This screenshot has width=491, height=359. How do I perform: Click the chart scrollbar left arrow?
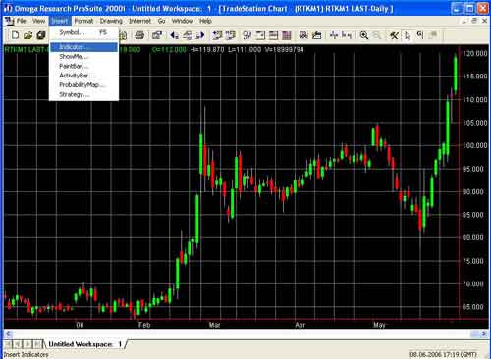pyautogui.click(x=9, y=333)
